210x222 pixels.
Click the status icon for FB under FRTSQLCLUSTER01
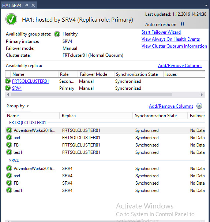tap(9, 145)
